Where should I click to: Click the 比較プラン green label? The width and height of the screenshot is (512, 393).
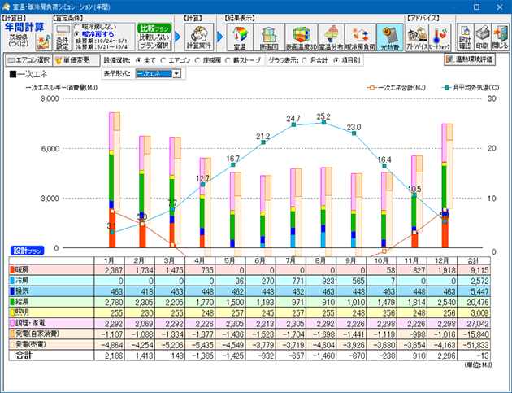[x=154, y=28]
